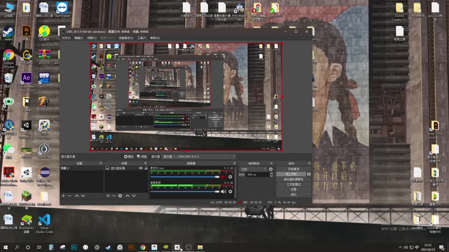Unmute the mic/aux audio channel

[x=223, y=177]
